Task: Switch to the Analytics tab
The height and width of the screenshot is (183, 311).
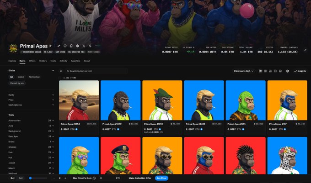Action: (x=75, y=61)
